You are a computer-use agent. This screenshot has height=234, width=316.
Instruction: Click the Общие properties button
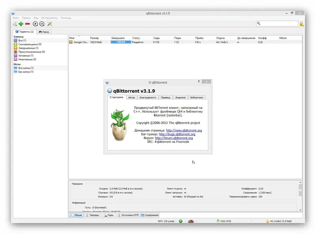coord(76,215)
